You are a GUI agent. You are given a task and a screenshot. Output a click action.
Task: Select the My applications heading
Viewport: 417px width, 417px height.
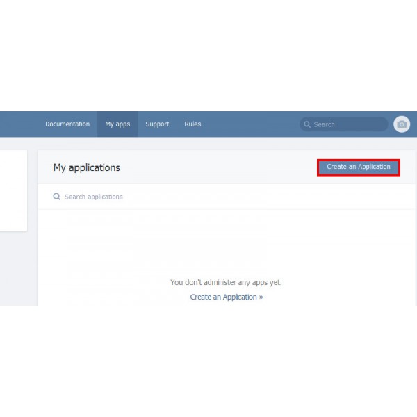click(87, 167)
